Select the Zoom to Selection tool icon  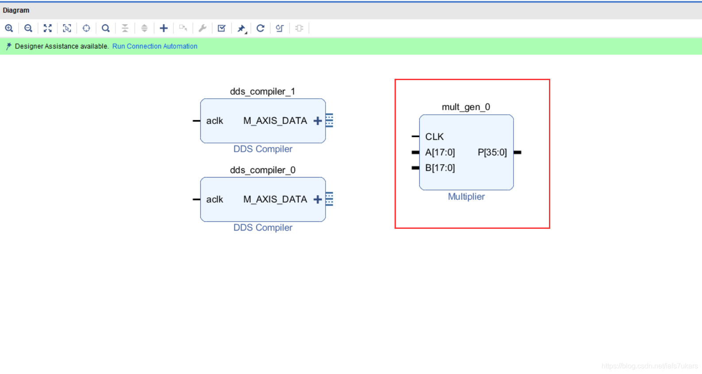tap(67, 28)
